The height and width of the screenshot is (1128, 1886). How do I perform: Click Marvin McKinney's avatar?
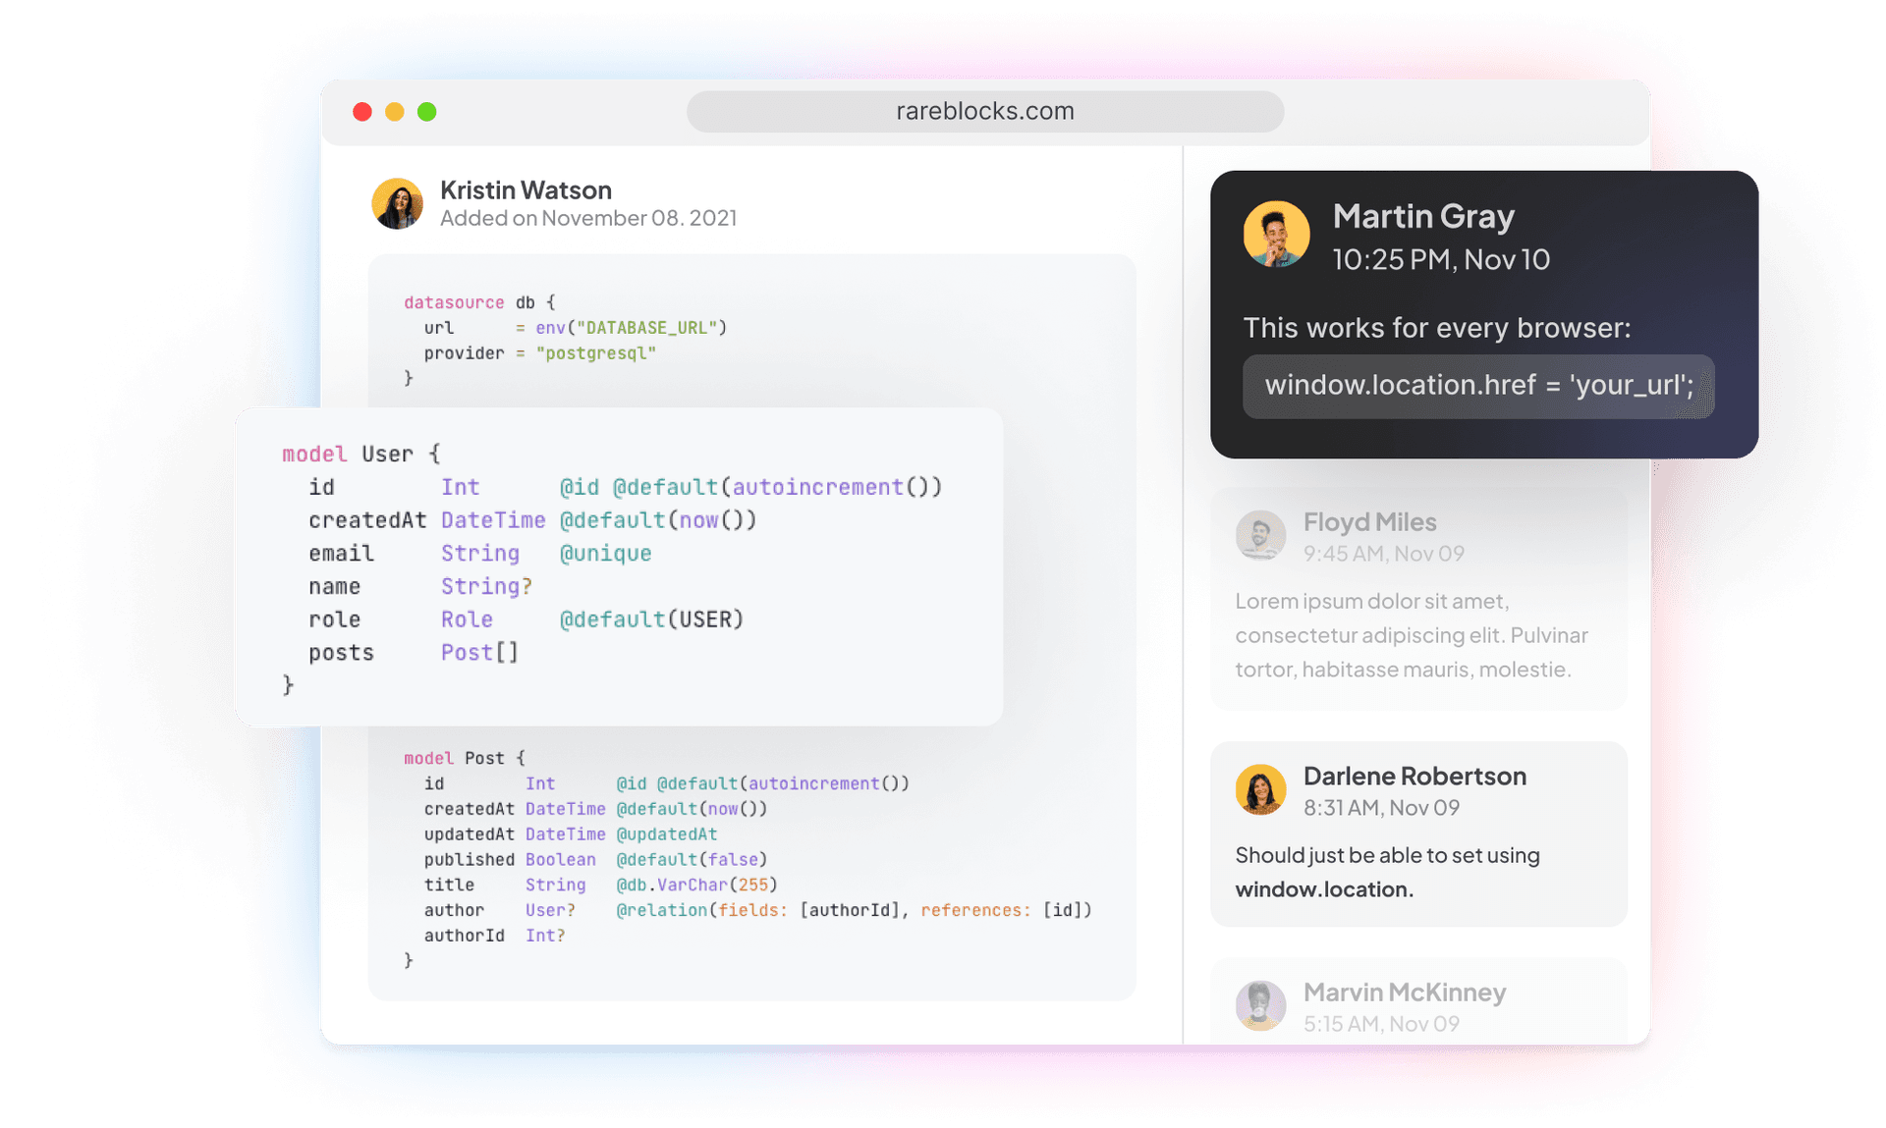(x=1260, y=1005)
